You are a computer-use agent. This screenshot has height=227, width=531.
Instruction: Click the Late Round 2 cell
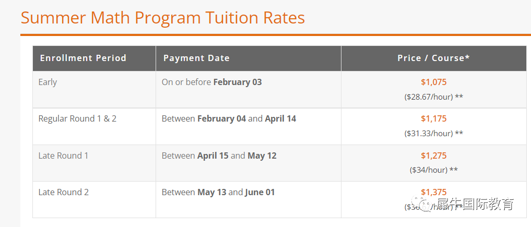[x=64, y=192]
